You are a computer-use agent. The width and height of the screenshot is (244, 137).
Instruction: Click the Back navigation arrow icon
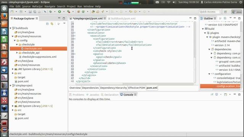click(135, 12)
